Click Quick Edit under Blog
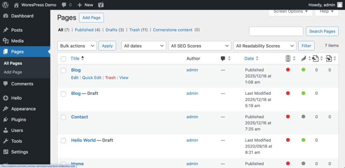 [92, 78]
